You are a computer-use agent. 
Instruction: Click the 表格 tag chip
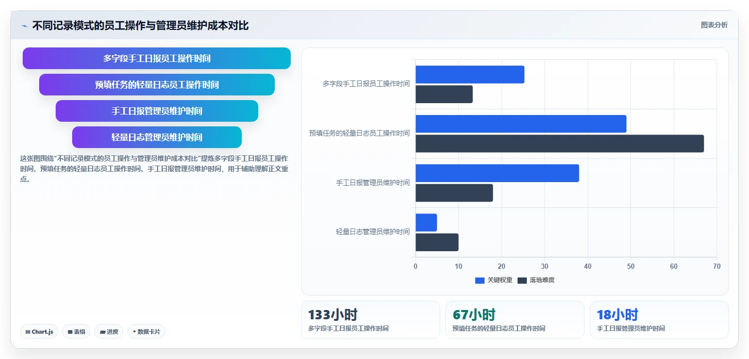(x=76, y=332)
